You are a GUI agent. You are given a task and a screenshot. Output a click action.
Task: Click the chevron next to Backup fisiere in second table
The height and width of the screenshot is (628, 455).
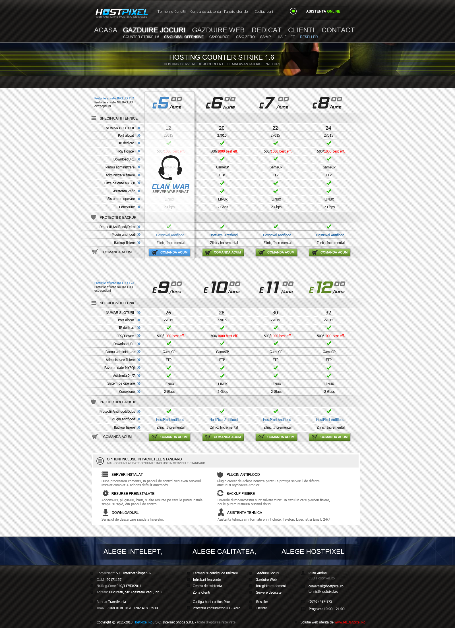[x=139, y=427]
